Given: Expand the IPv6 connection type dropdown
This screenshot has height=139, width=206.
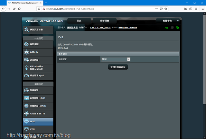Looking at the screenshot, I should coord(116,59).
